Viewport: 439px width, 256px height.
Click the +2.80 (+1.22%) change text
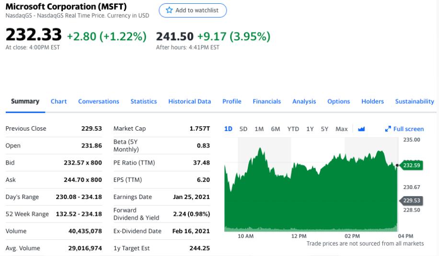107,36
